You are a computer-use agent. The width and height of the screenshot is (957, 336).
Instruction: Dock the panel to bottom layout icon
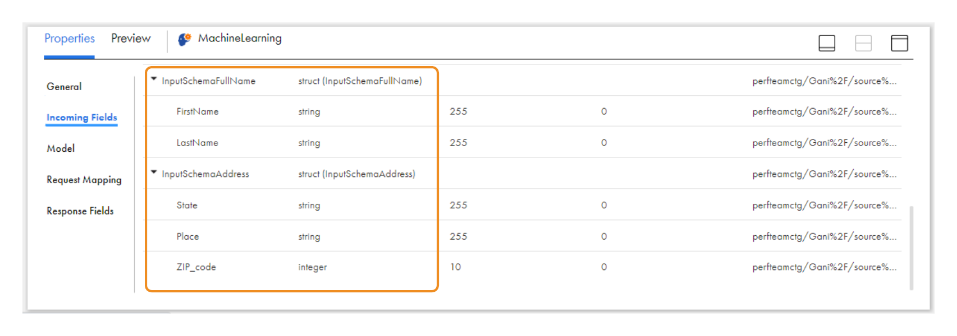[827, 43]
